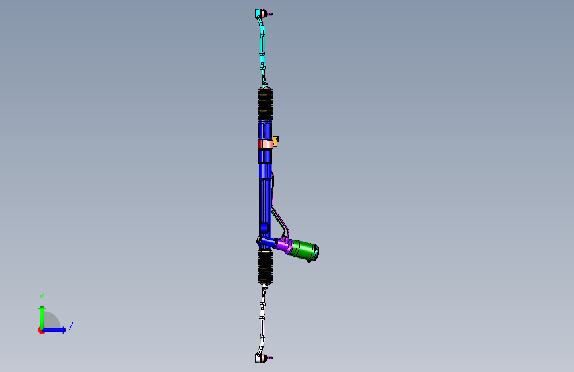
Task: Select the magenta coupling next to the green motor
Action: click(x=283, y=244)
